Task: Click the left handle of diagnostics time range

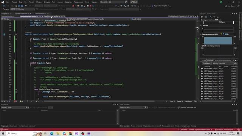Action: click(204, 23)
